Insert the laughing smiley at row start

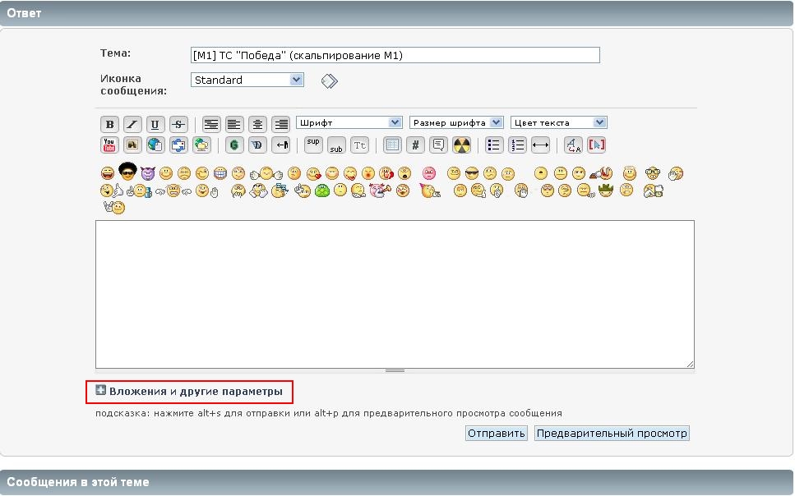tap(108, 174)
